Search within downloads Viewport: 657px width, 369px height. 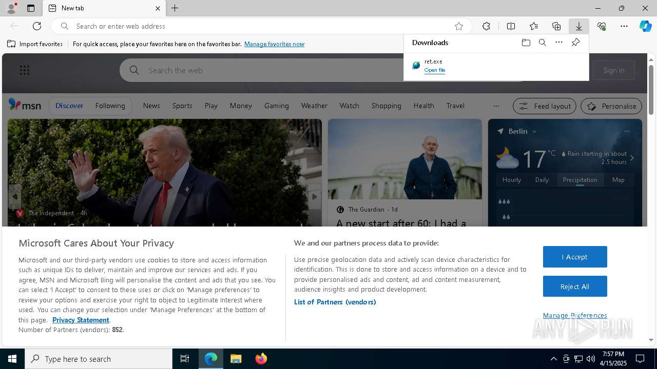[542, 43]
